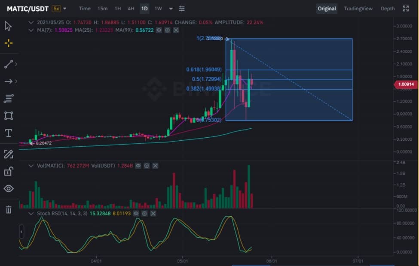Viewport: 419px width, 266px height.
Task: Switch to the Original chart view
Action: tap(327, 9)
